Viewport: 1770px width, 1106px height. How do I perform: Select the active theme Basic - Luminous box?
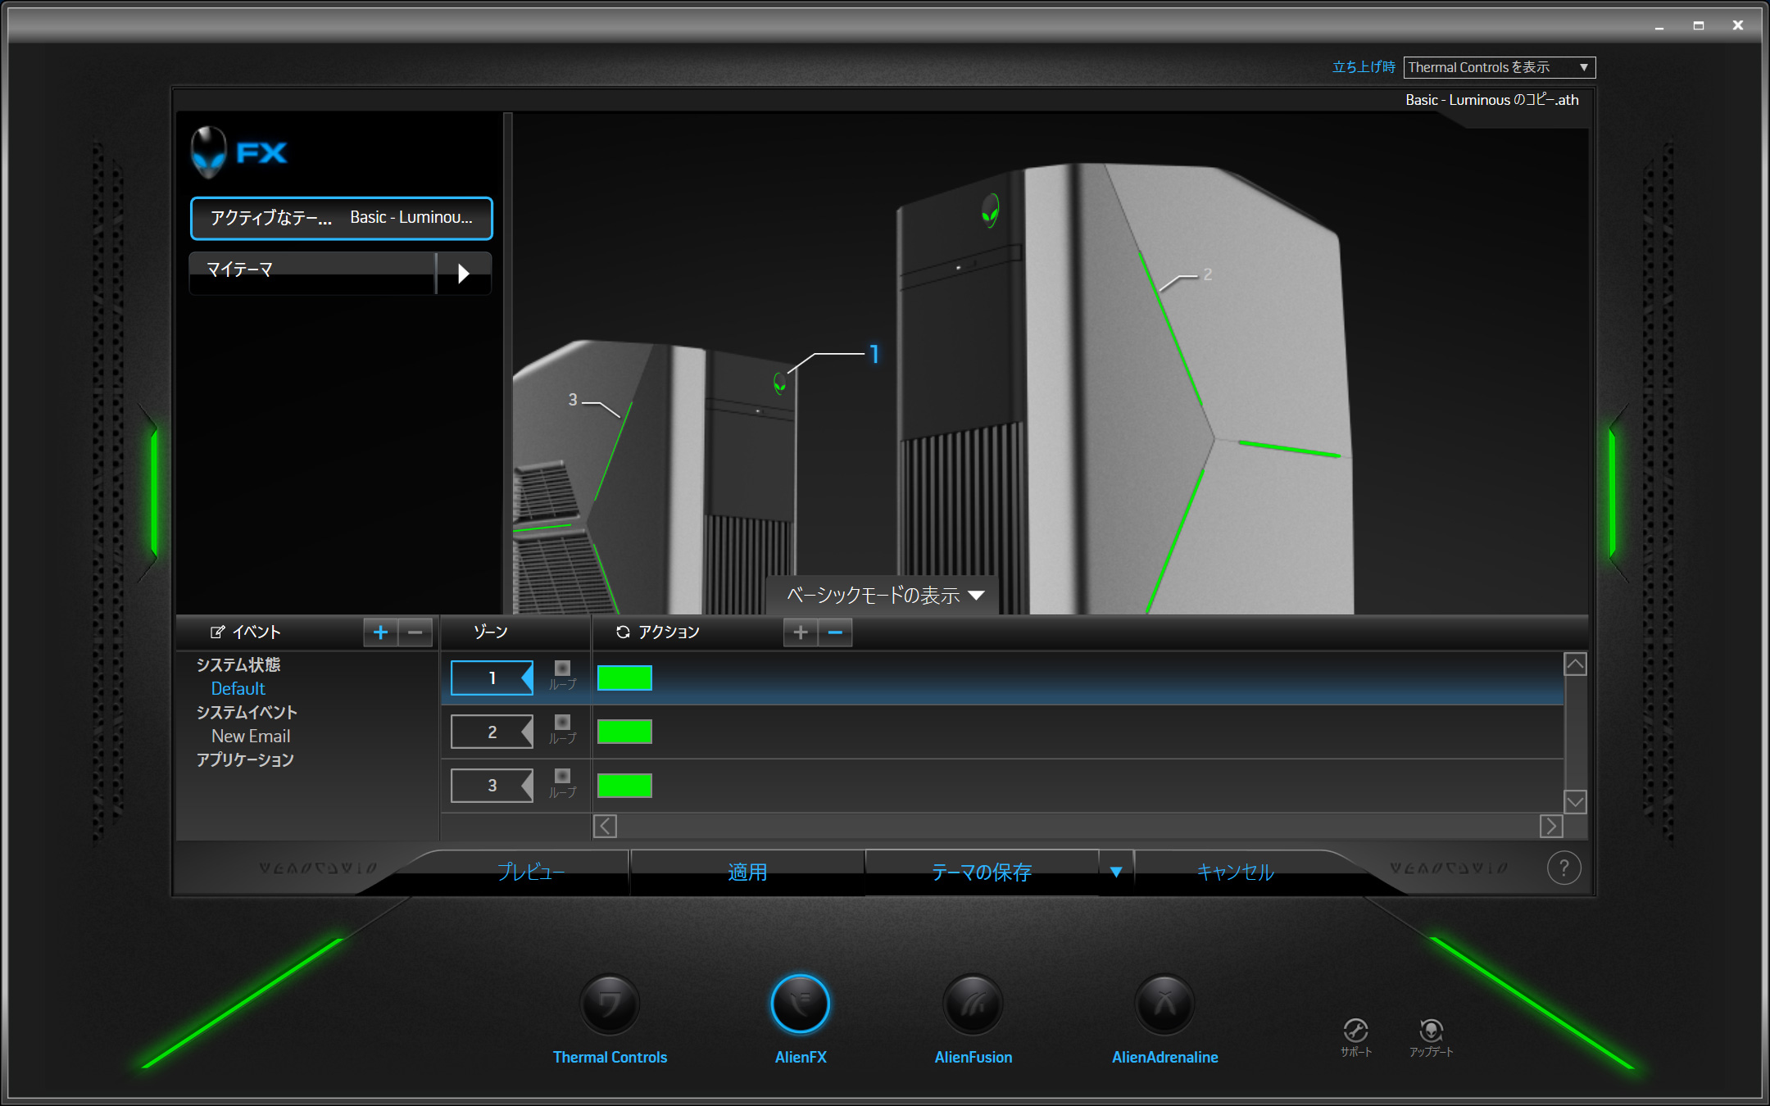coord(342,218)
